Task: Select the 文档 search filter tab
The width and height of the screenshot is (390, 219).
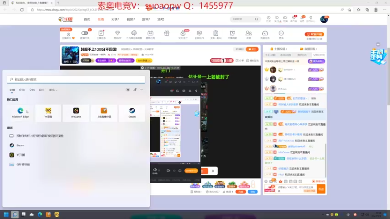Action: pos(32,90)
